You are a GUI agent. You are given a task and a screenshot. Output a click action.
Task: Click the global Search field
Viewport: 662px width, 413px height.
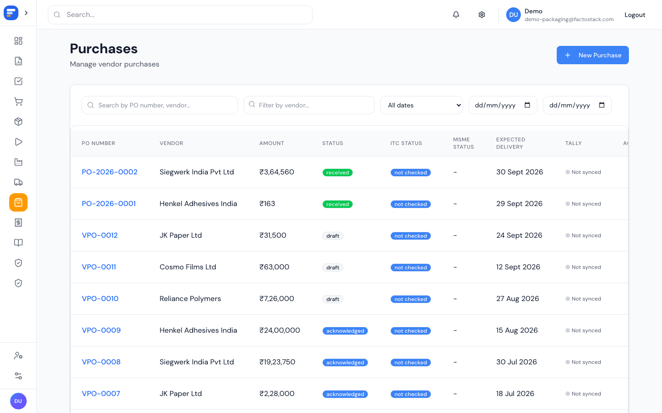180,15
